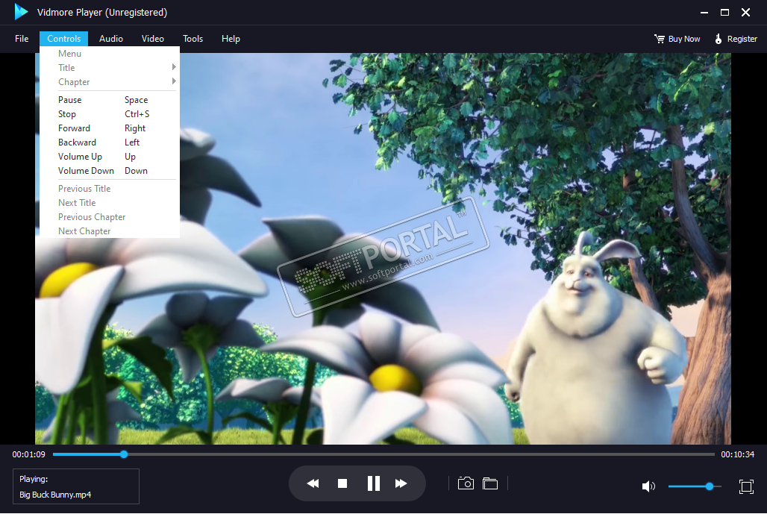767x514 pixels.
Task: Enter fullscreen with the fullscreen icon
Action: pos(746,486)
